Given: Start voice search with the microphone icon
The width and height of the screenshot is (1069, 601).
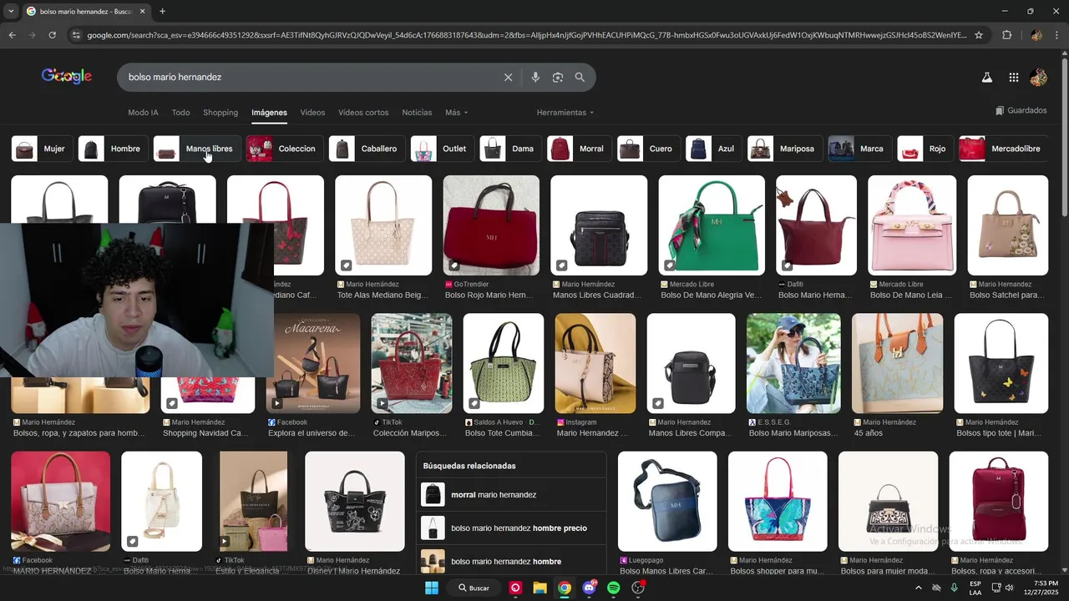Looking at the screenshot, I should pos(535,77).
